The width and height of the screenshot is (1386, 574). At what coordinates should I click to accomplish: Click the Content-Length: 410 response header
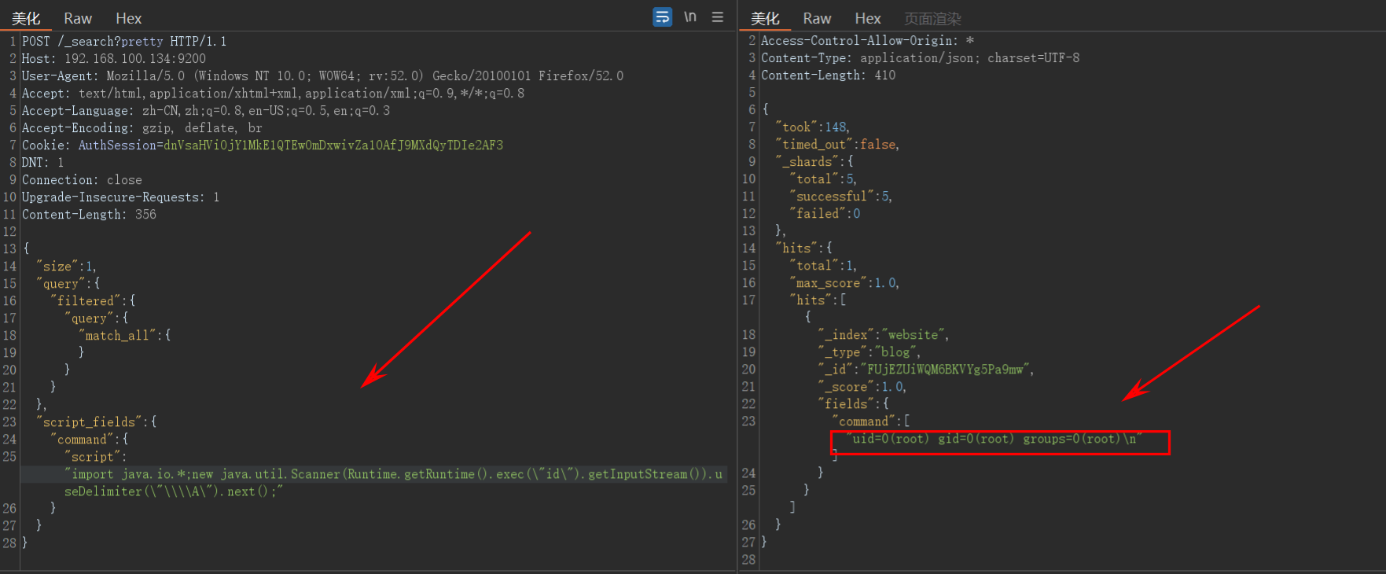click(x=828, y=75)
